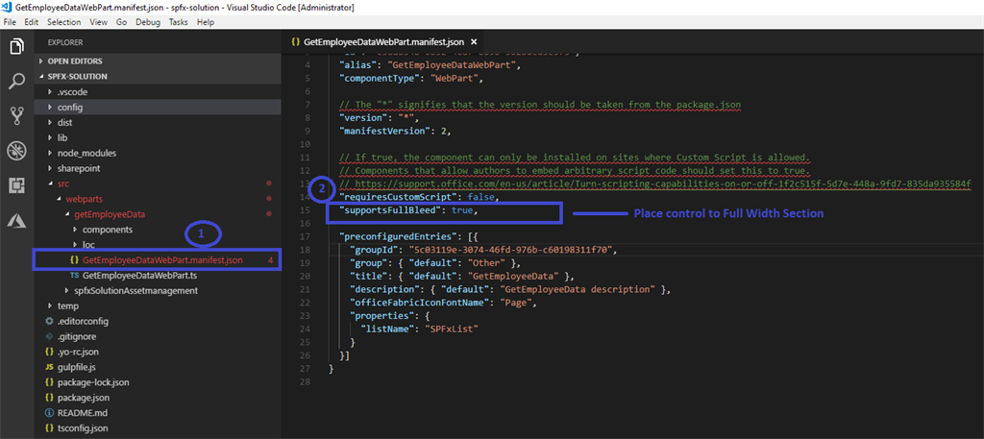Click the braces icon of package.json
984x439 pixels.
pos(50,398)
